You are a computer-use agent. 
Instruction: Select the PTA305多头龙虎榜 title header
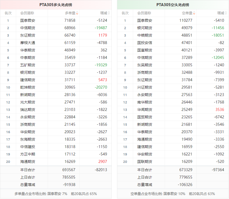[56, 5]
